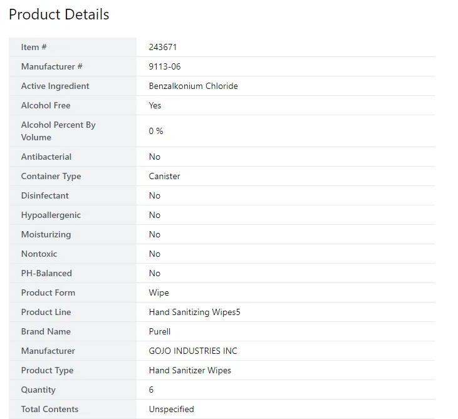Click the Container Type label
The height and width of the screenshot is (419, 458).
click(x=51, y=176)
